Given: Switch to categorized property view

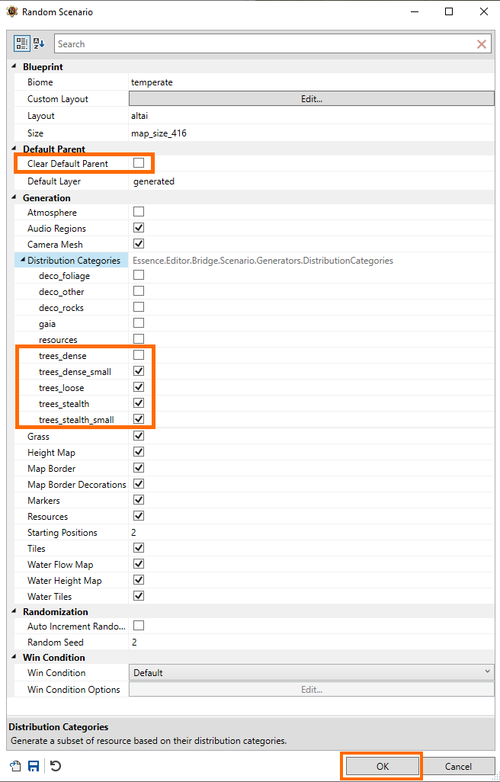Looking at the screenshot, I should click(21, 43).
